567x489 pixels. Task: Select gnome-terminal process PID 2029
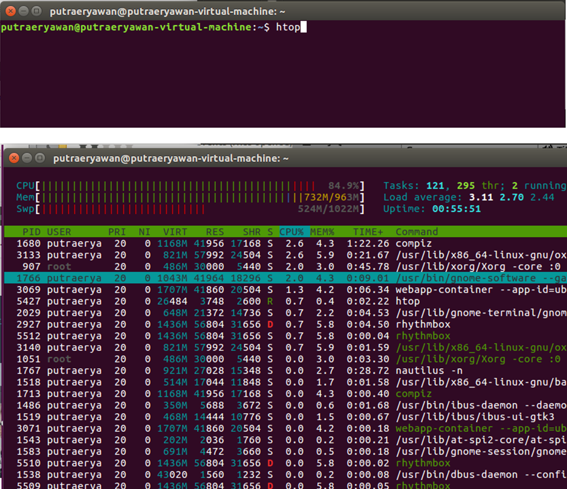(285, 313)
